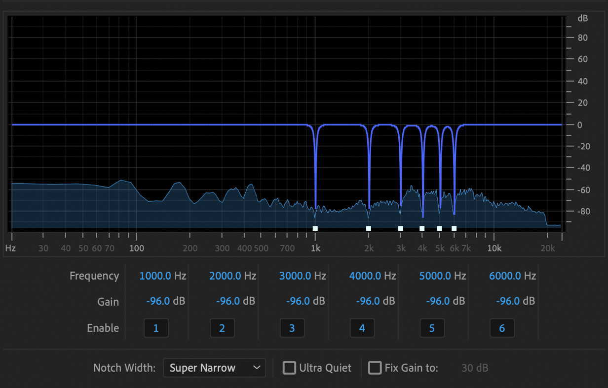608x388 pixels.
Task: Select the 1k notch control point on graph
Action: click(315, 228)
